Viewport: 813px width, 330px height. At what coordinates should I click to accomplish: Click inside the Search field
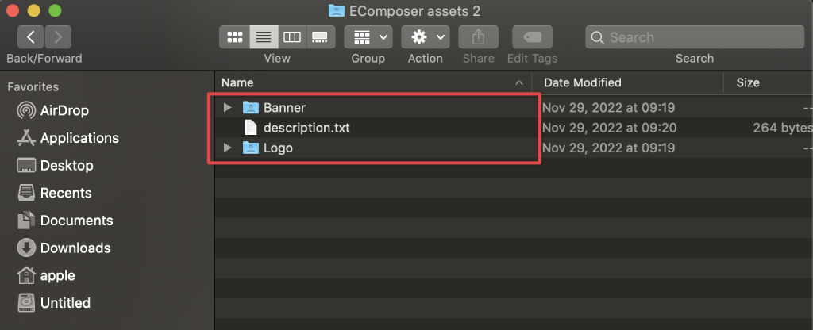tap(695, 37)
